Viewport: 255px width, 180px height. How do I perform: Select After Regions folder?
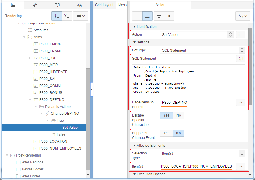33,162
